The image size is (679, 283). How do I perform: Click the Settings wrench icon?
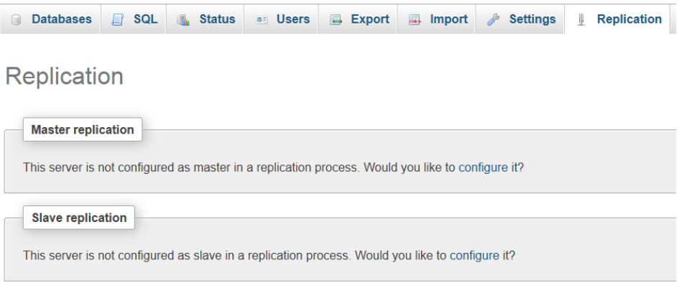coord(493,20)
